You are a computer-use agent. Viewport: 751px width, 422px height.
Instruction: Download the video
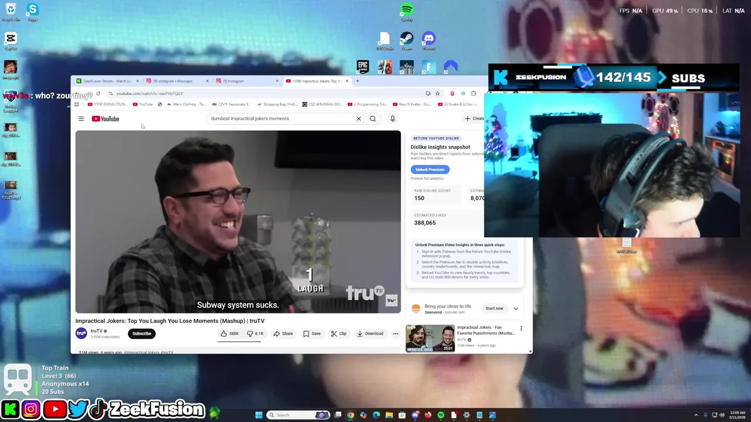point(370,333)
